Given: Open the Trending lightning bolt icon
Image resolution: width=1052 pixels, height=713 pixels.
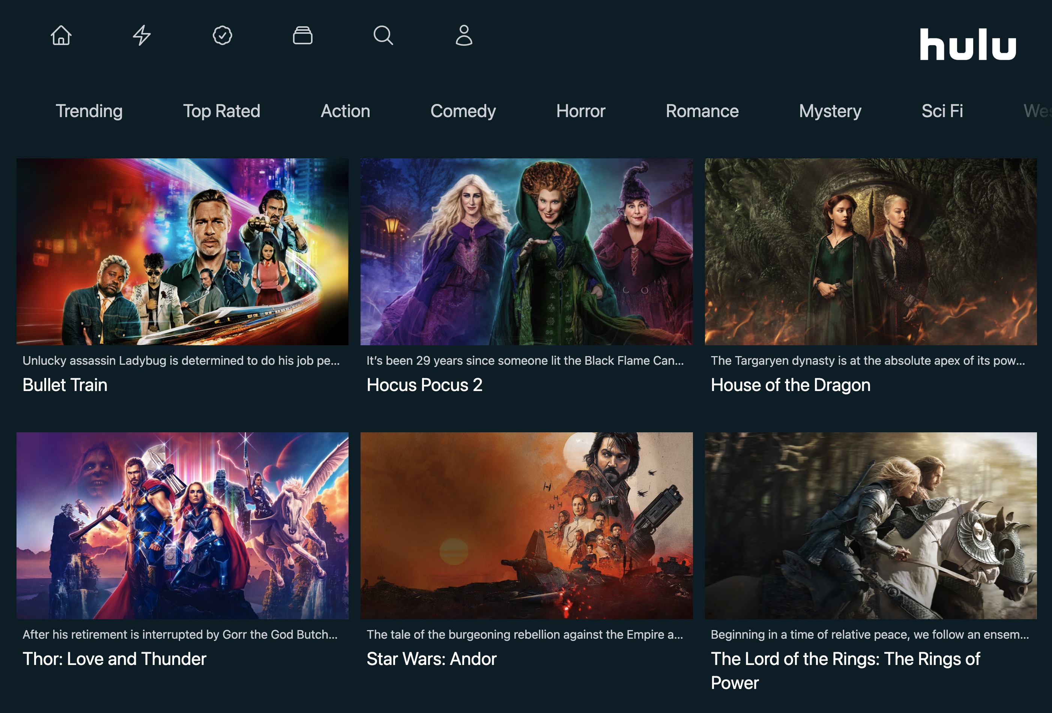Looking at the screenshot, I should click(x=142, y=35).
